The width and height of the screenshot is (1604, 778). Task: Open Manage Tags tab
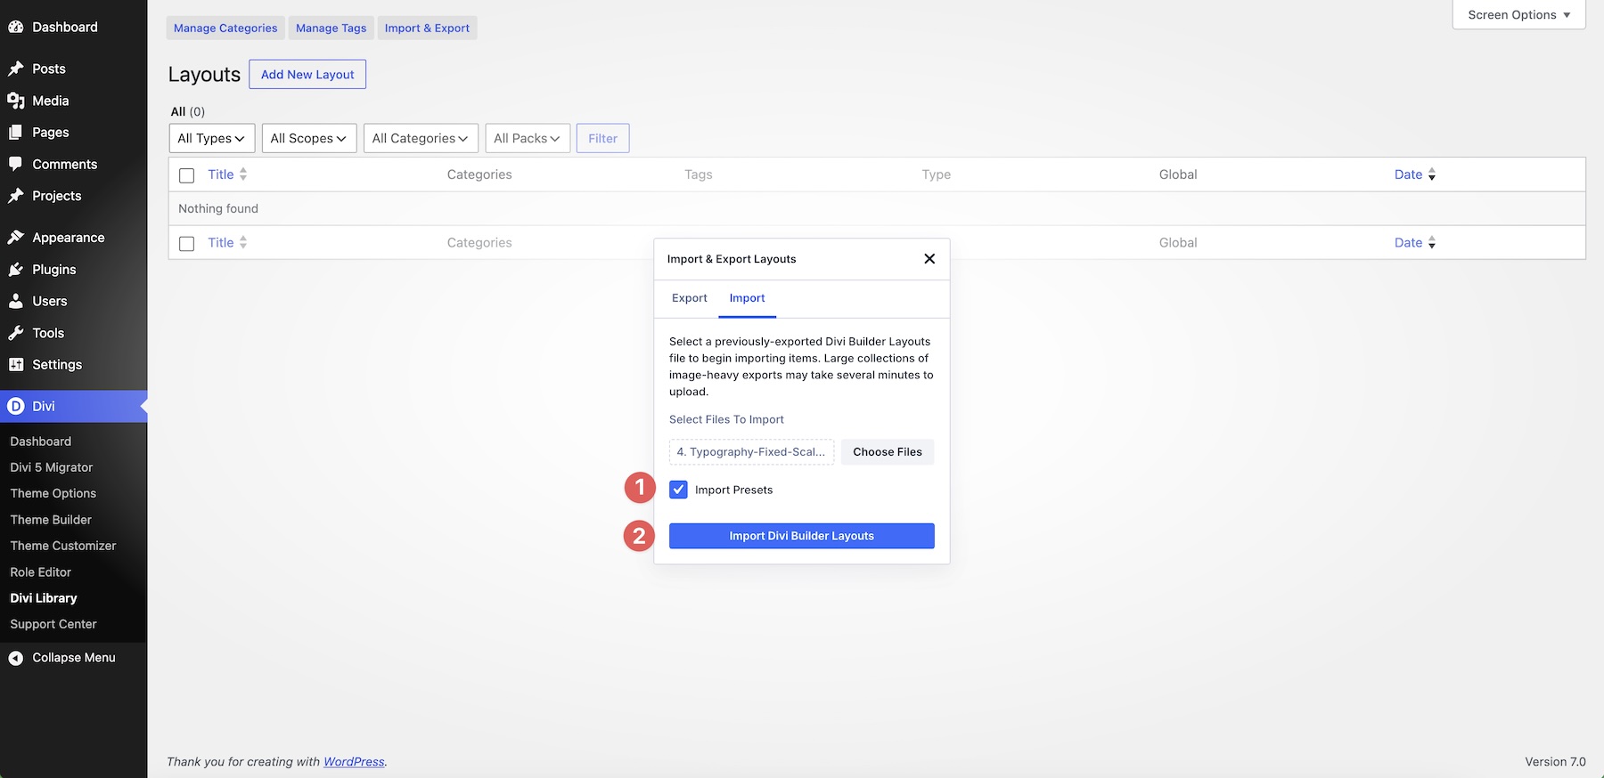point(331,28)
